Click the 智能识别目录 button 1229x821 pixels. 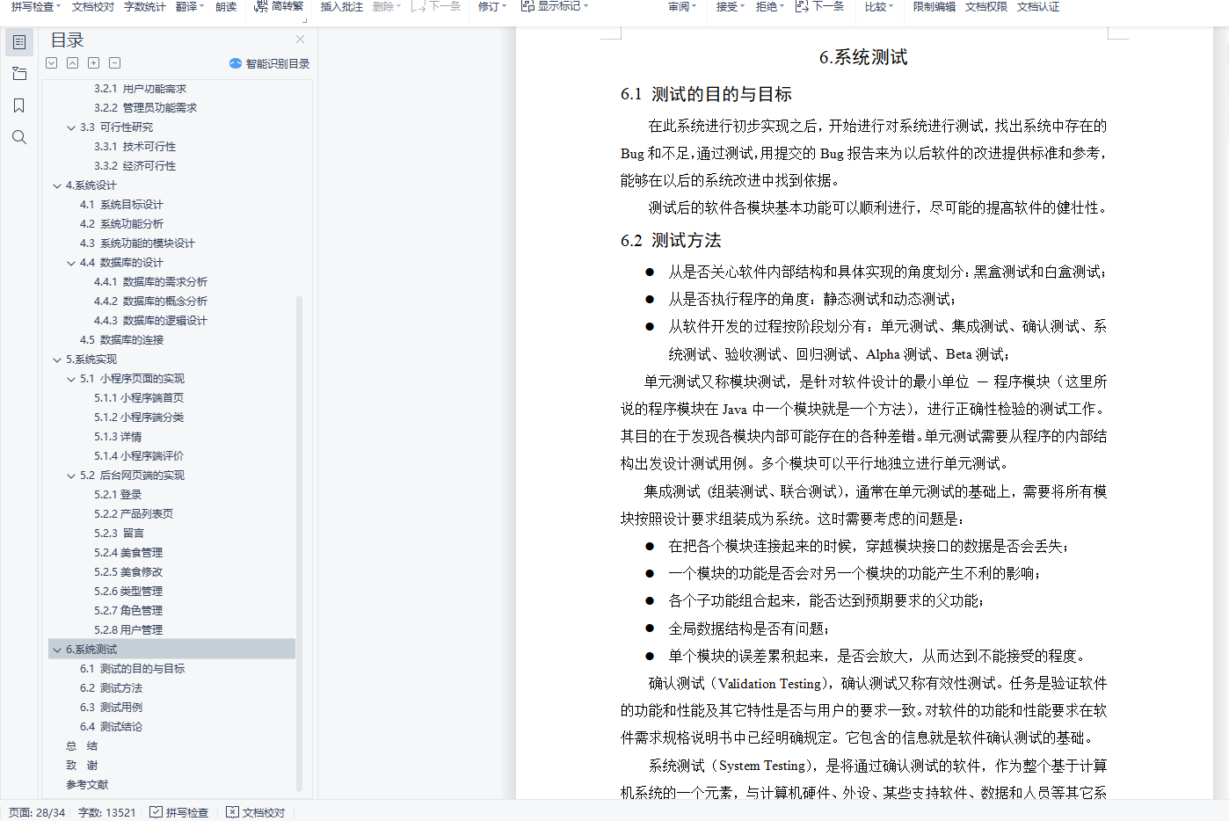[x=269, y=63]
